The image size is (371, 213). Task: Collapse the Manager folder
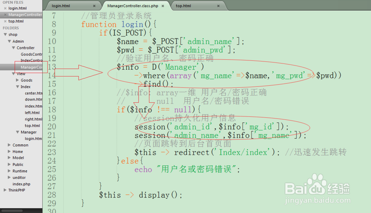17,132
